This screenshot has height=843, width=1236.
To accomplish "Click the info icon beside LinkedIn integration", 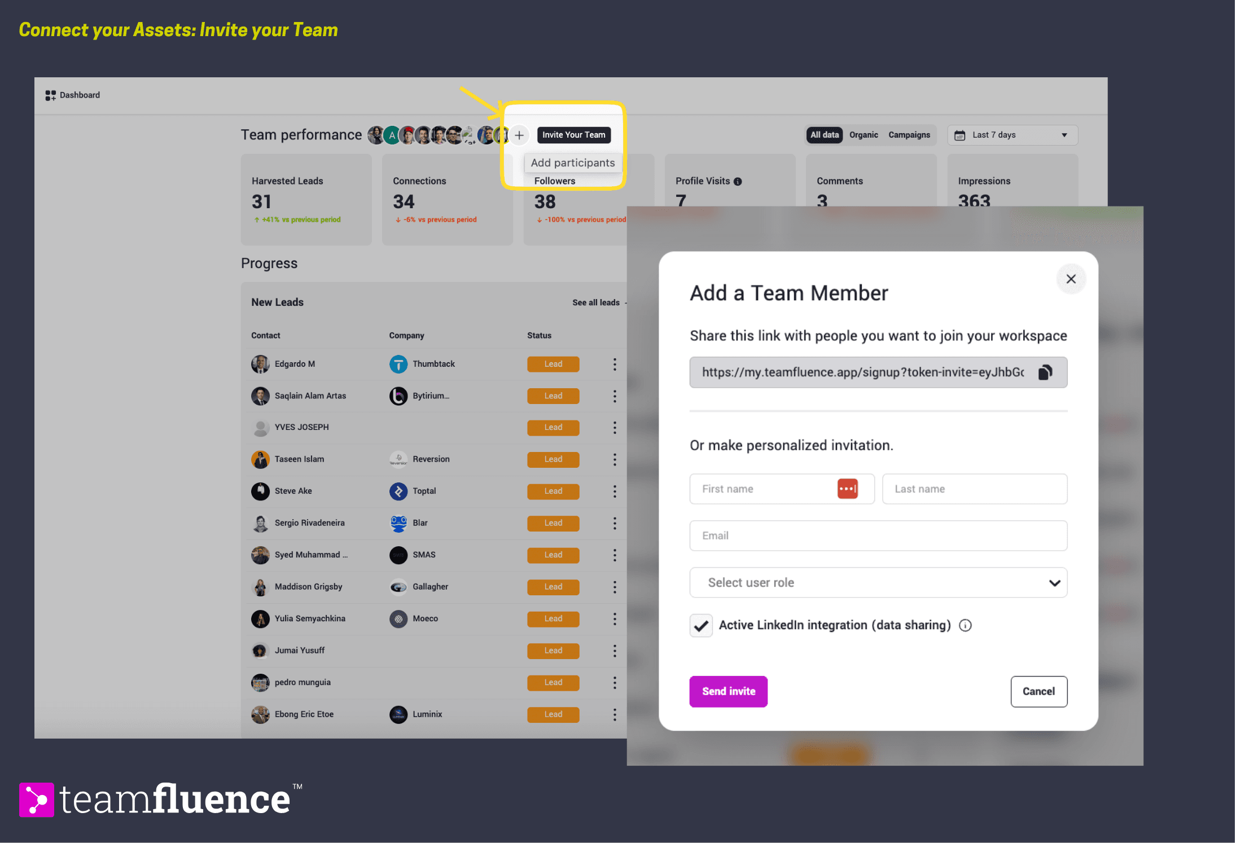I will tap(965, 625).
